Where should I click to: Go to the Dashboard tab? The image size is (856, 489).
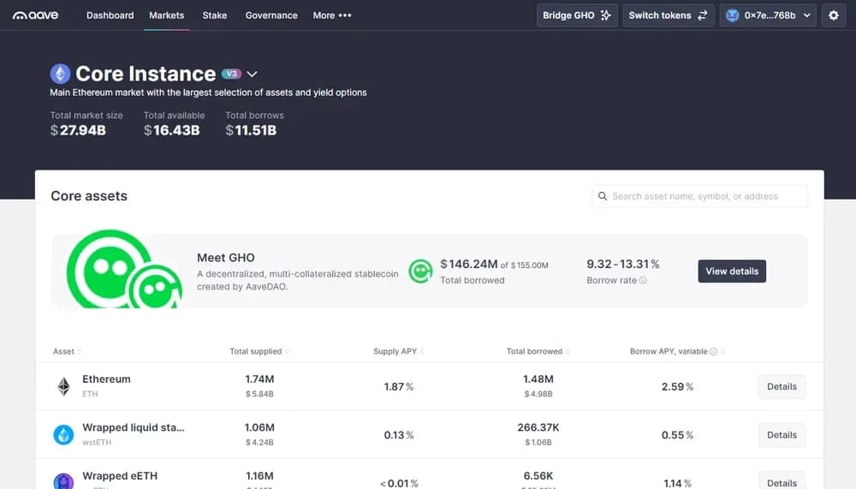point(110,15)
